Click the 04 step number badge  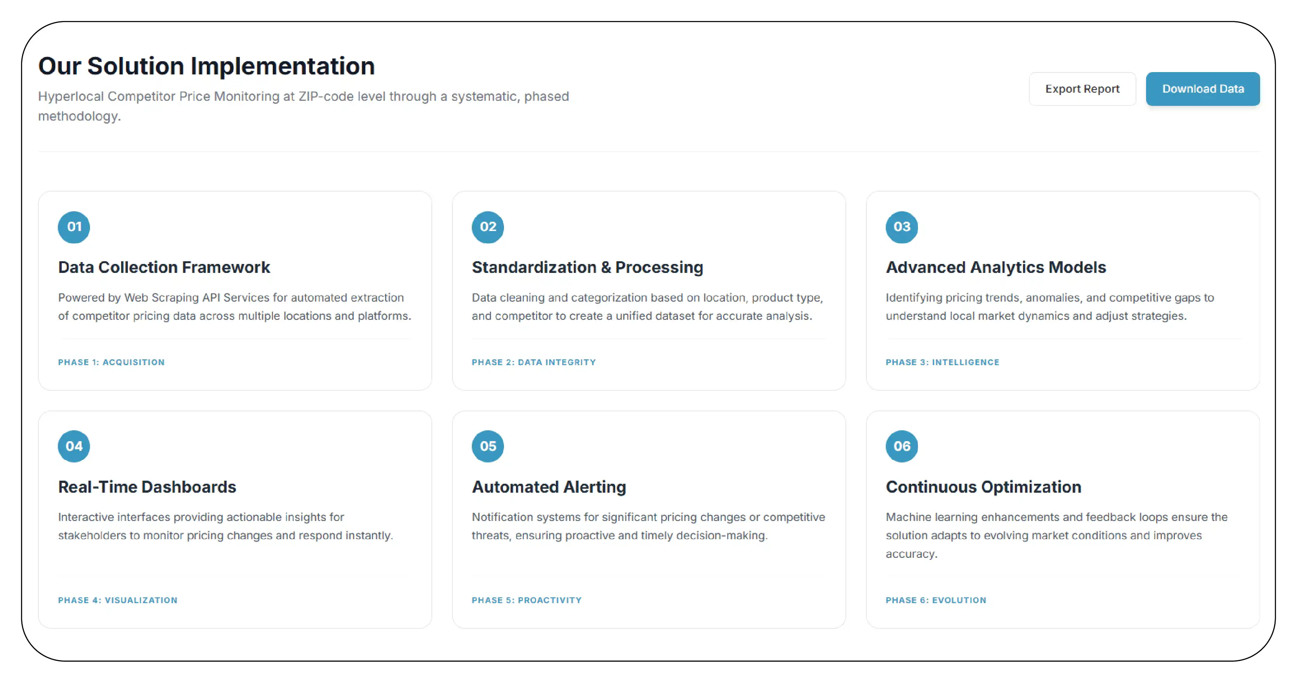coord(74,446)
